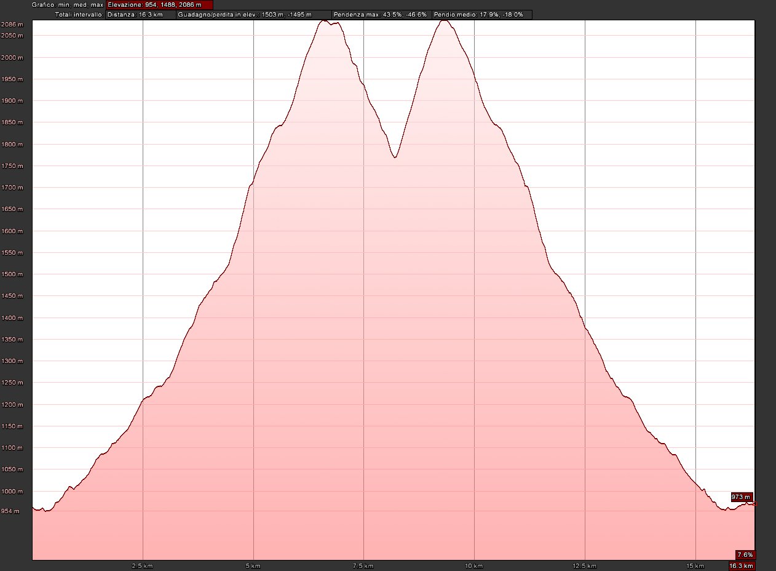
Task: Click the first summit of the profile
Action: pos(324,21)
